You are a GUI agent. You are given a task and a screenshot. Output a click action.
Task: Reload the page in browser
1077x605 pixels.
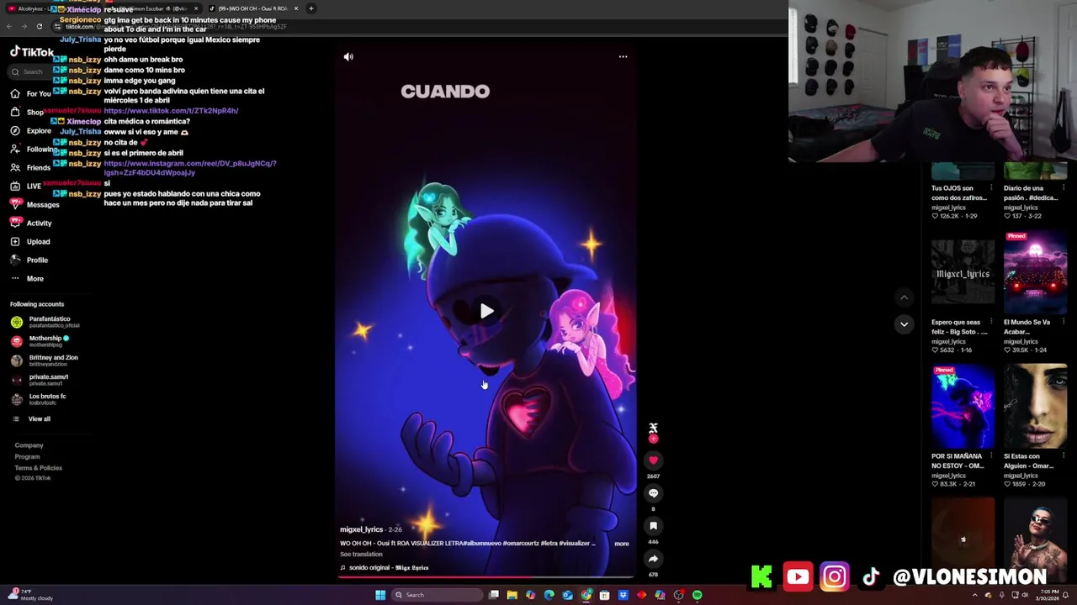pos(39,26)
